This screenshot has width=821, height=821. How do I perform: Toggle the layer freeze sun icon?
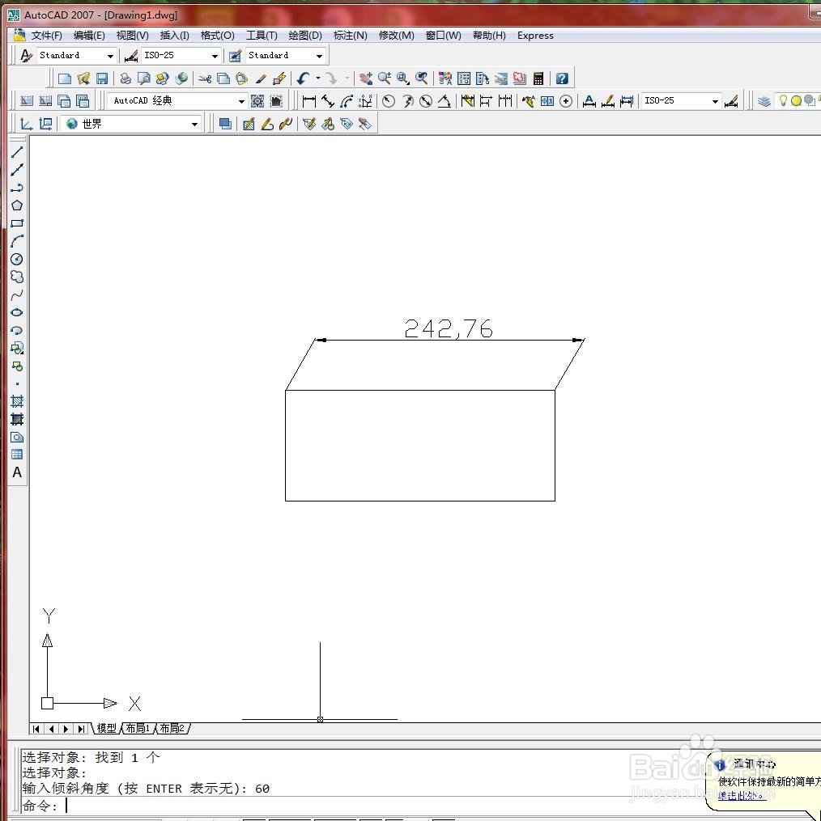pos(796,100)
